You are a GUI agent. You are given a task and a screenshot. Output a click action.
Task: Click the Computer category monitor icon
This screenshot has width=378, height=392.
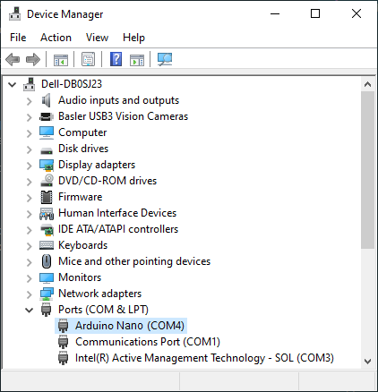pos(47,132)
